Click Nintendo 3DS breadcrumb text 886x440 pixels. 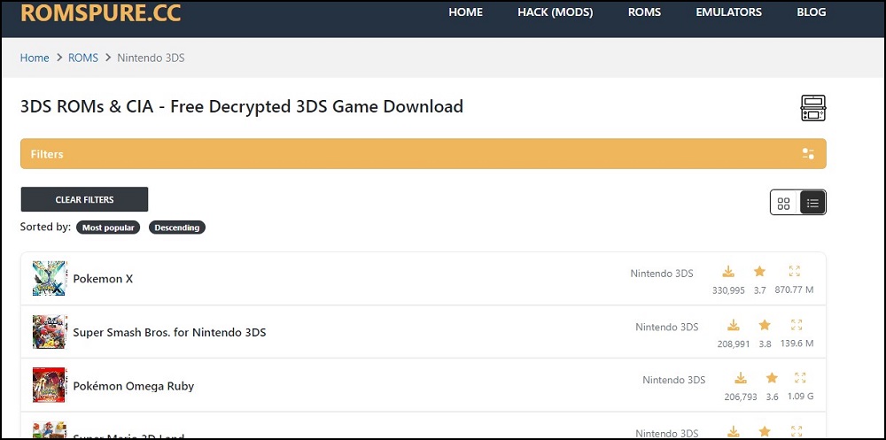coord(151,58)
